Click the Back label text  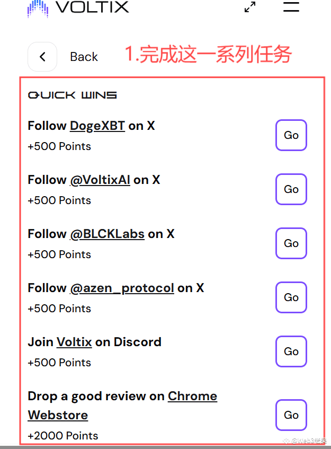tap(84, 57)
